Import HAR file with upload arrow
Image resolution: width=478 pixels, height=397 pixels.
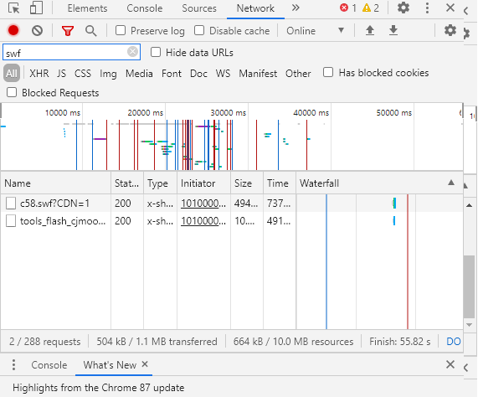370,30
